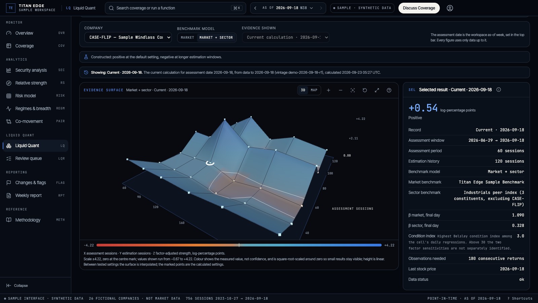Screen dimensions: 538x303
Task: Zoom out on the evidence surface
Action: [x=341, y=90]
